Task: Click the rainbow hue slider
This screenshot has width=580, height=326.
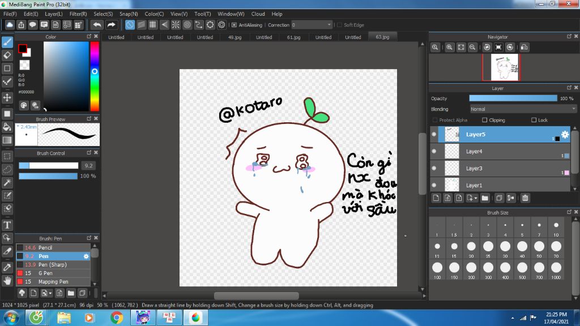Action: click(x=95, y=76)
